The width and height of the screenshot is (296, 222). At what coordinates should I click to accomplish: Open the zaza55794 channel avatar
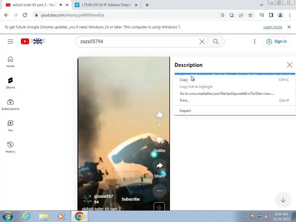click(x=87, y=199)
